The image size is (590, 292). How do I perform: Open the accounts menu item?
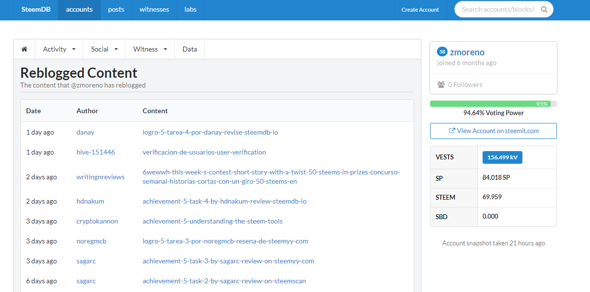click(x=79, y=10)
